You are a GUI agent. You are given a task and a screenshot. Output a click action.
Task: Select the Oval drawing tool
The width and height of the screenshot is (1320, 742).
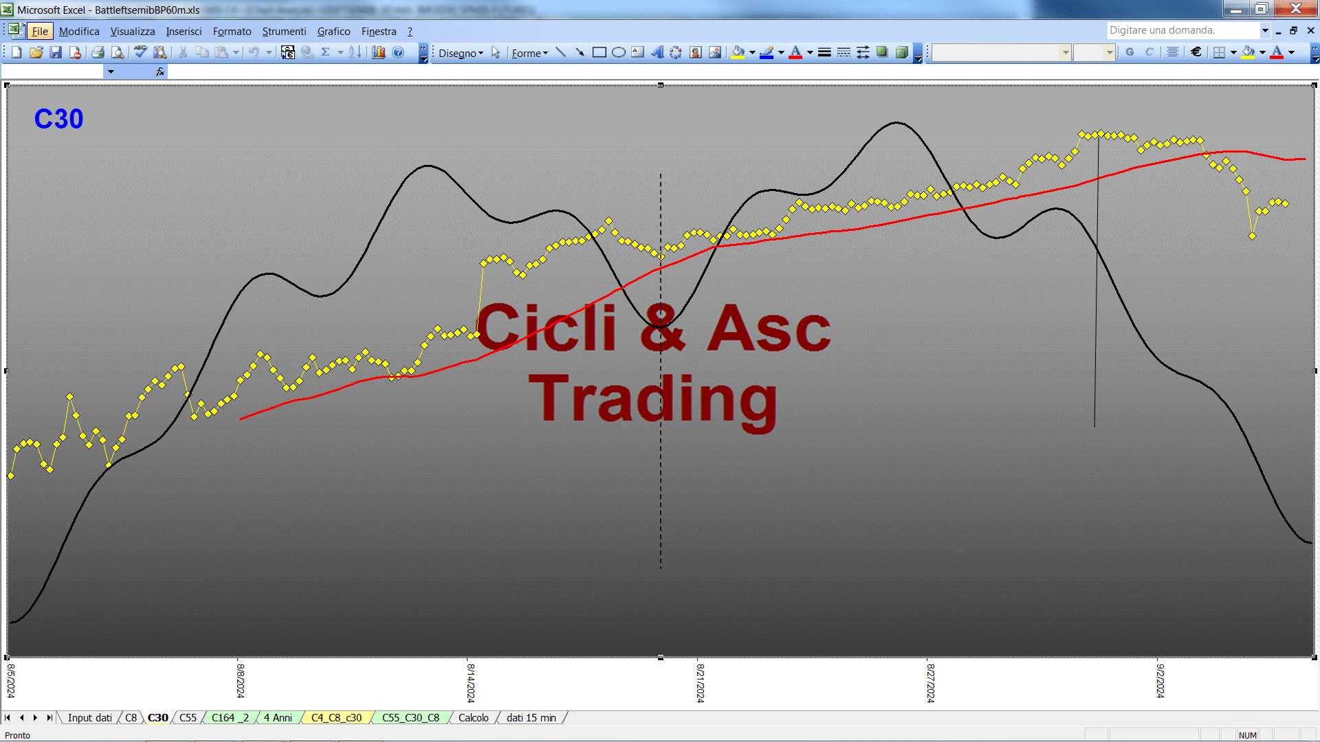(x=619, y=53)
